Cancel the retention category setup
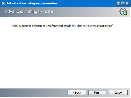Image resolution: width=131 pixels, height=98 pixels. [x=118, y=93]
